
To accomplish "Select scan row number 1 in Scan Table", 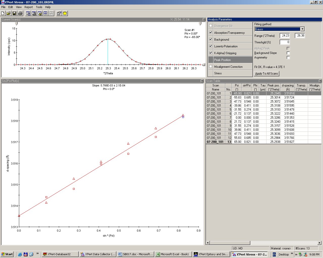I will click(x=263, y=93).
